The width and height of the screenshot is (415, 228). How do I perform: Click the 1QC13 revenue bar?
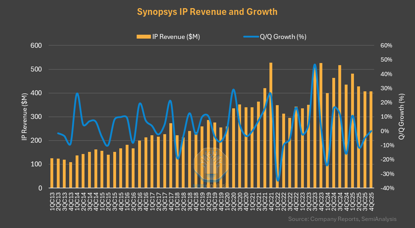52,173
